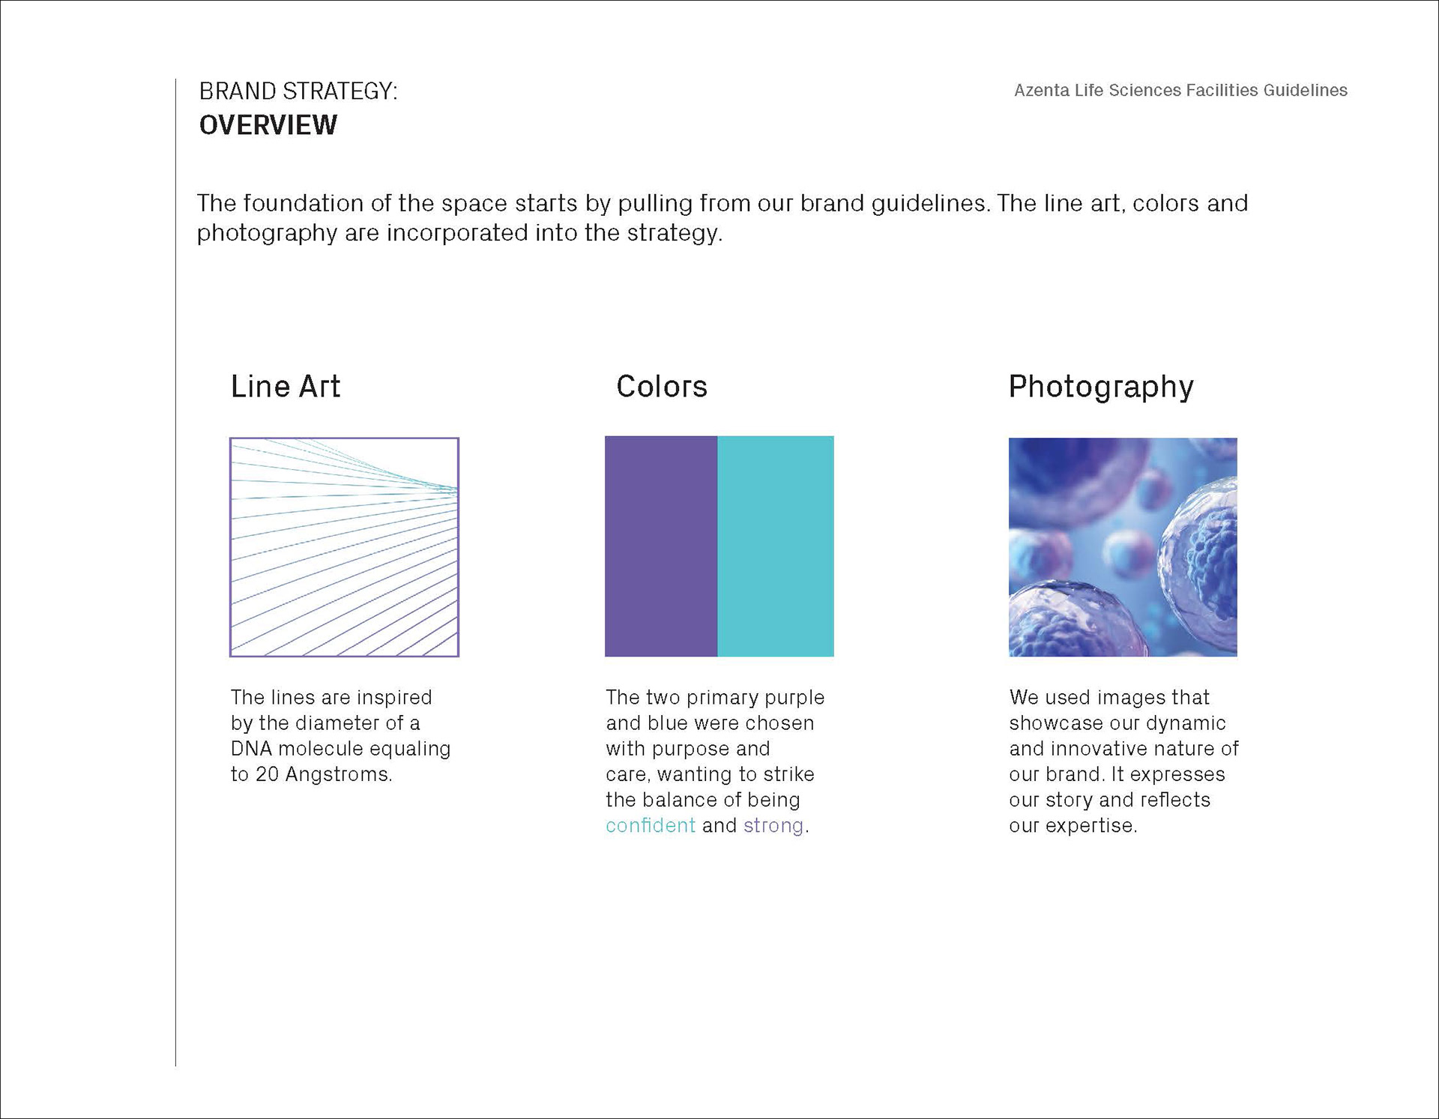Open the cell photography image
The height and width of the screenshot is (1119, 1439).
click(1123, 547)
